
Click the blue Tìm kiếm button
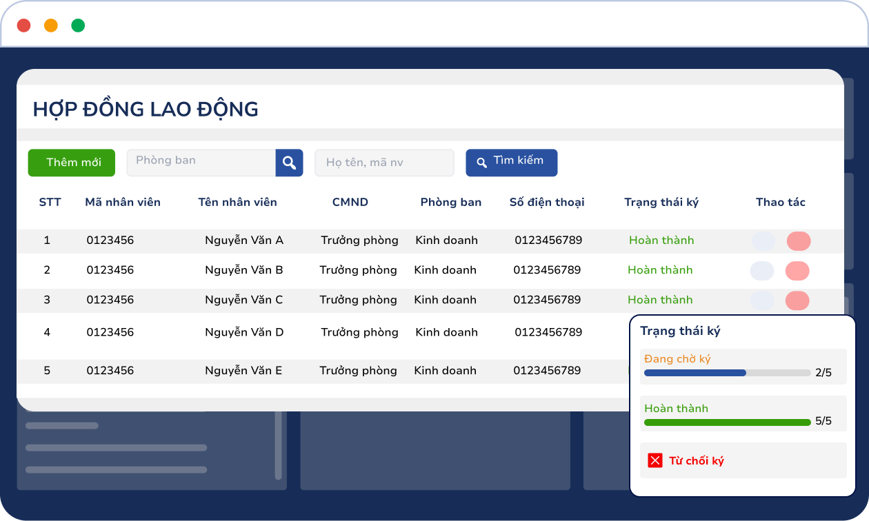511,163
